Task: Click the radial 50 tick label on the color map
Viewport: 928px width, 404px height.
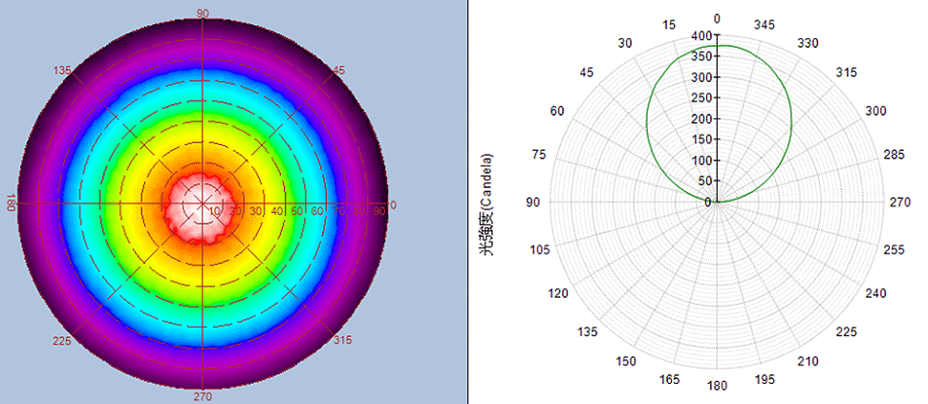Action: 298,211
